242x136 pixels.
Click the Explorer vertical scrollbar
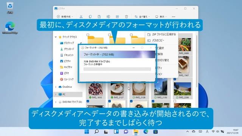coord(197,62)
